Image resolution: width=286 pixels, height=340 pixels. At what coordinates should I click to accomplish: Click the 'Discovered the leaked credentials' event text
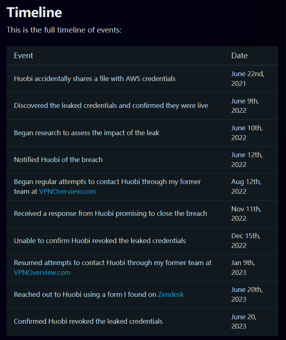(x=111, y=106)
